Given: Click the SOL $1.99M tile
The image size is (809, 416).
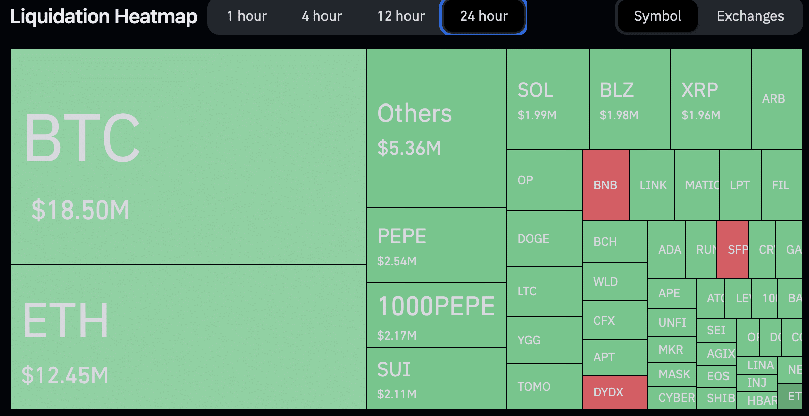Looking at the screenshot, I should tap(547, 99).
